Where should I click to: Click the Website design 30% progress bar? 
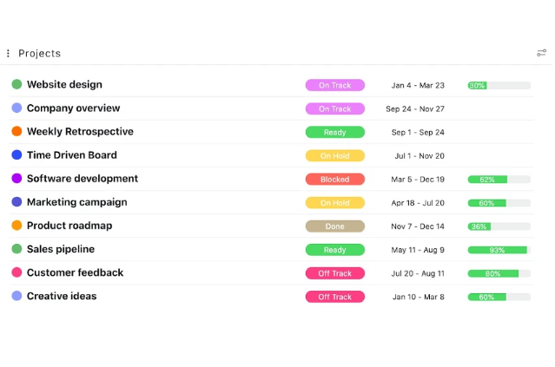tap(499, 86)
